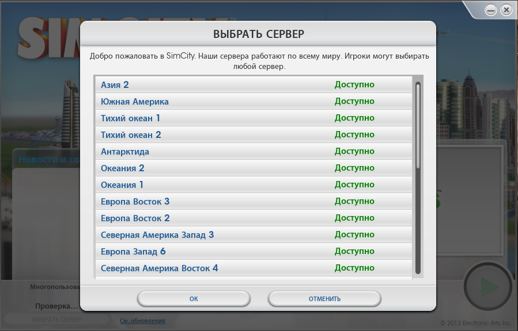Select the Европа Запад 6 server

pyautogui.click(x=254, y=251)
